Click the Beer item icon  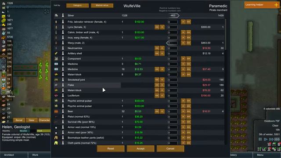[x=56, y=111]
